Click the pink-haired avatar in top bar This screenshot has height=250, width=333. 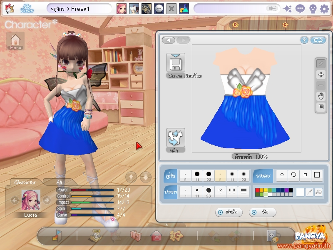pos(122,9)
